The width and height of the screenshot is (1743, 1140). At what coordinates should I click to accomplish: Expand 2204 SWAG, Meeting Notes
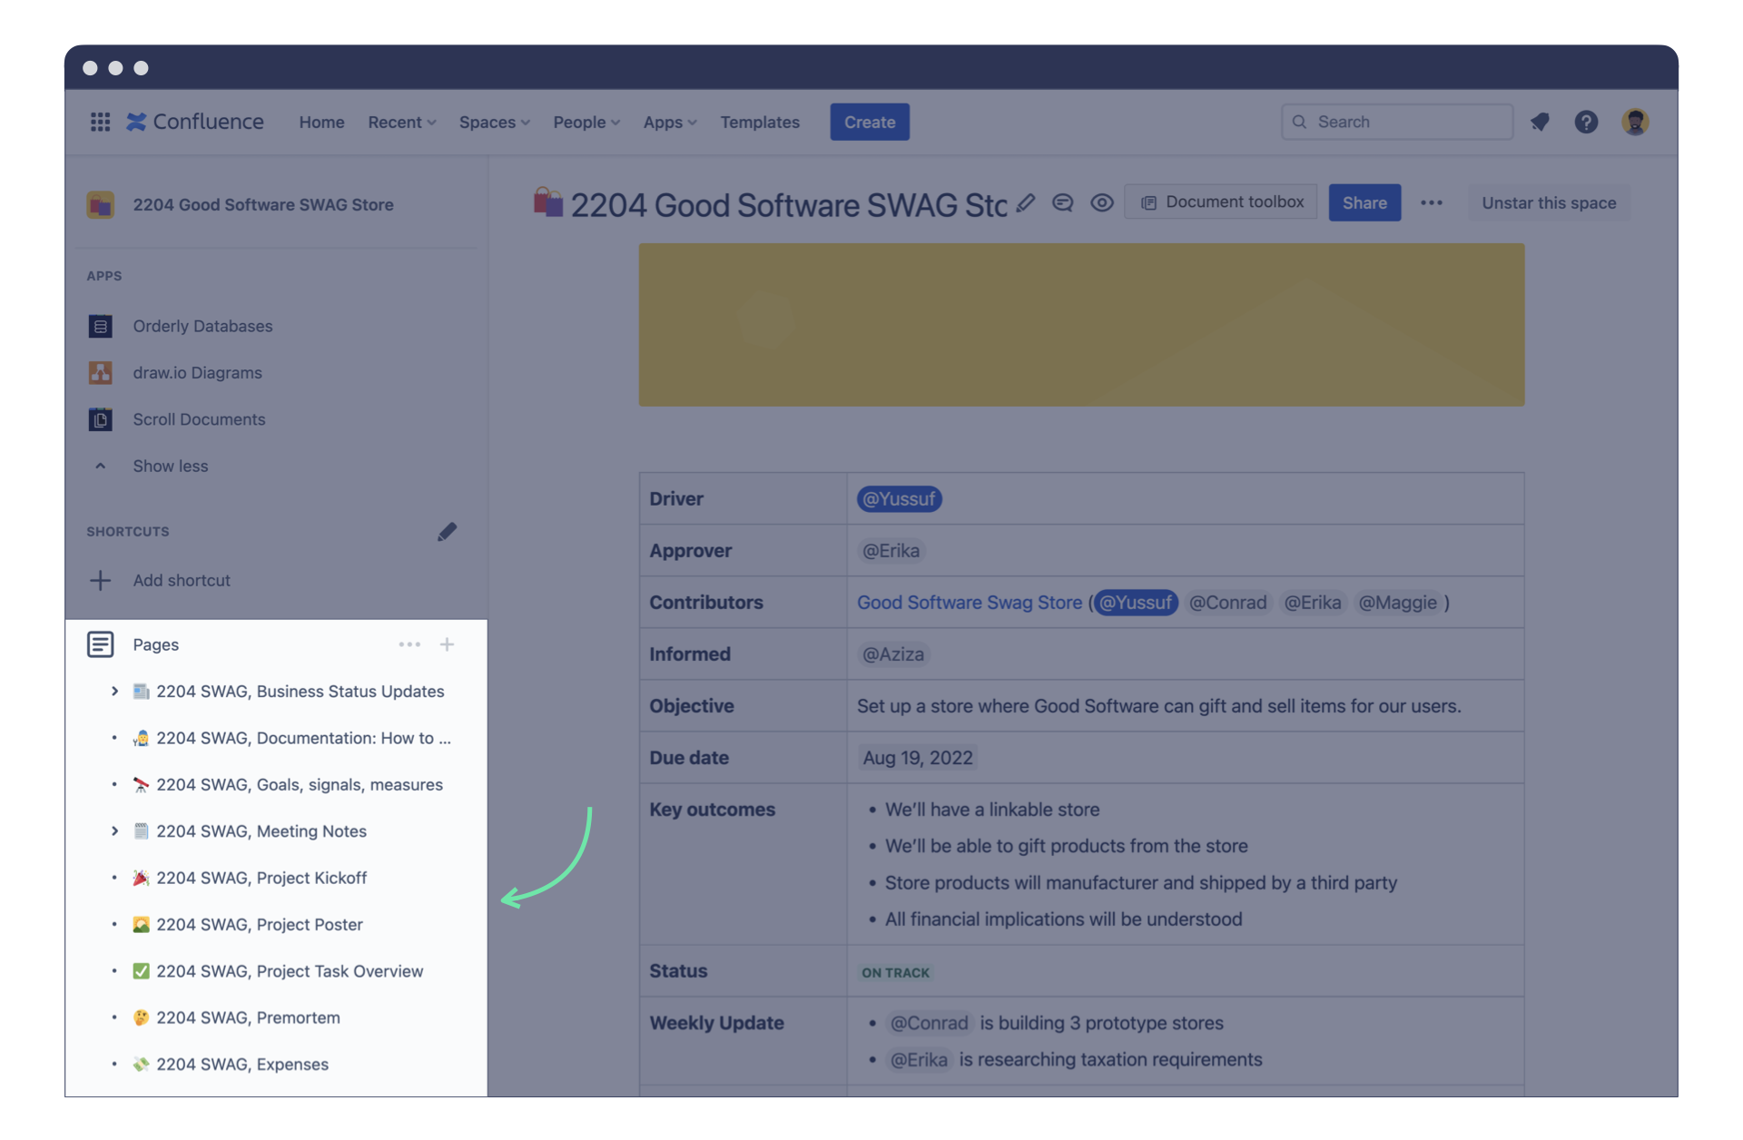(x=114, y=831)
